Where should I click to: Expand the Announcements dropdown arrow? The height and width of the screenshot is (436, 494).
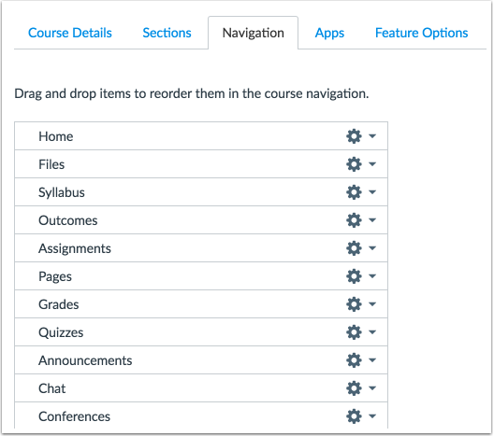(x=372, y=360)
